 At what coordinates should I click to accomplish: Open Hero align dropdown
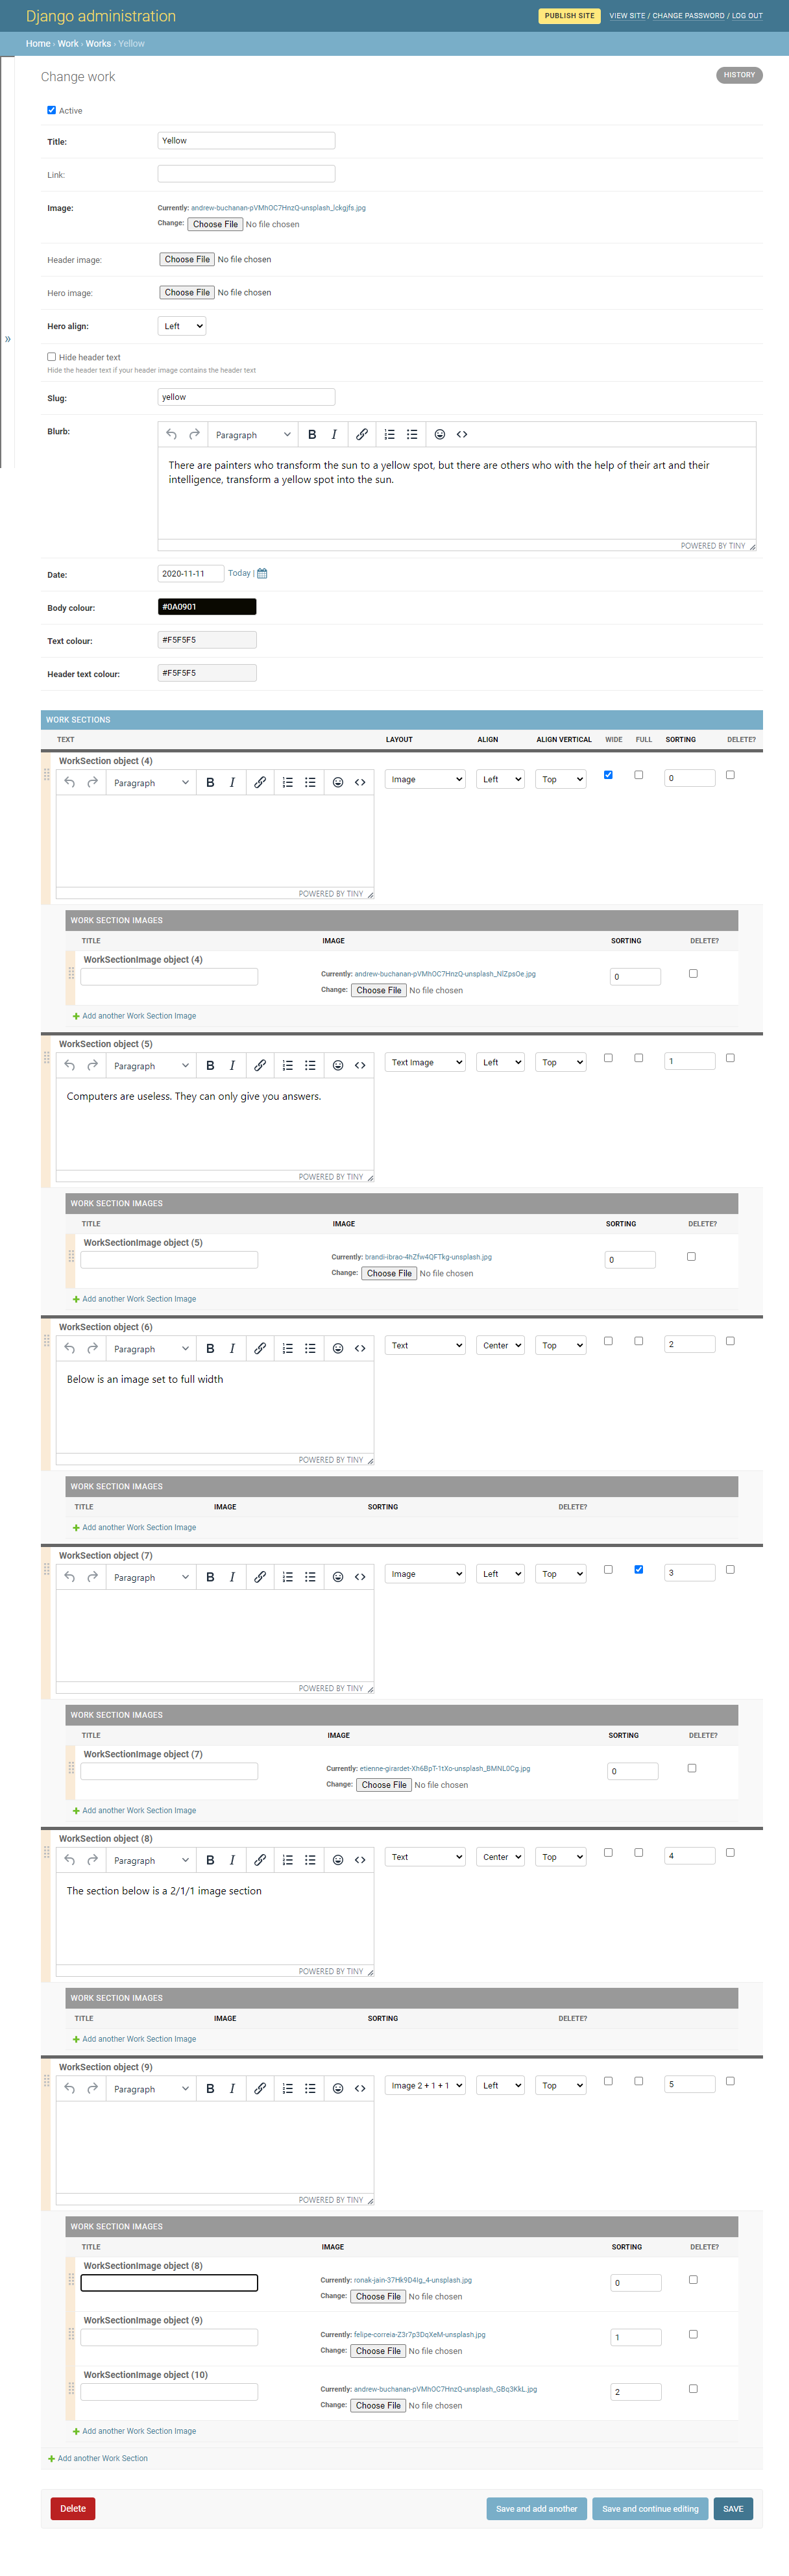pyautogui.click(x=182, y=326)
